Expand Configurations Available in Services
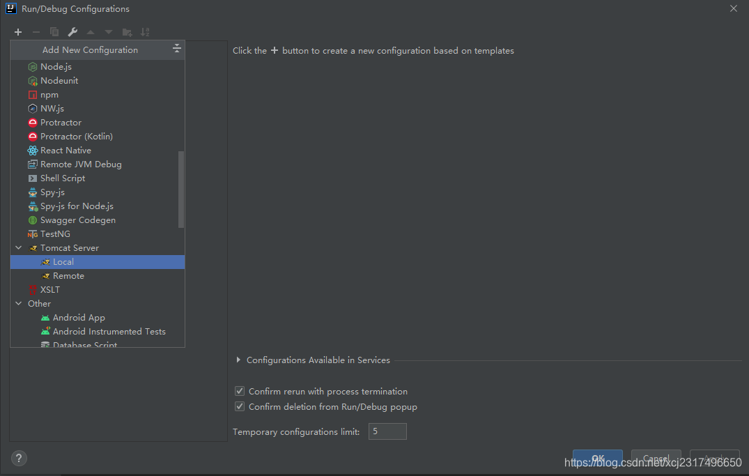The height and width of the screenshot is (476, 749). [x=238, y=360]
